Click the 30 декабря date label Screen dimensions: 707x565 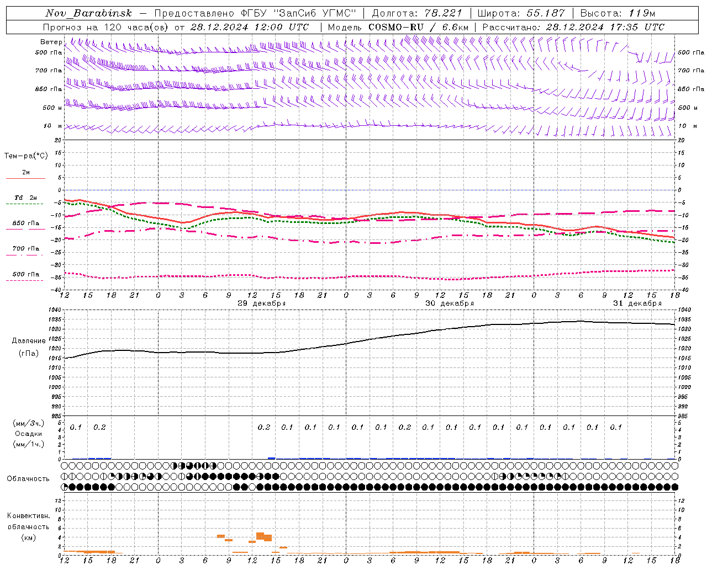[x=450, y=303]
